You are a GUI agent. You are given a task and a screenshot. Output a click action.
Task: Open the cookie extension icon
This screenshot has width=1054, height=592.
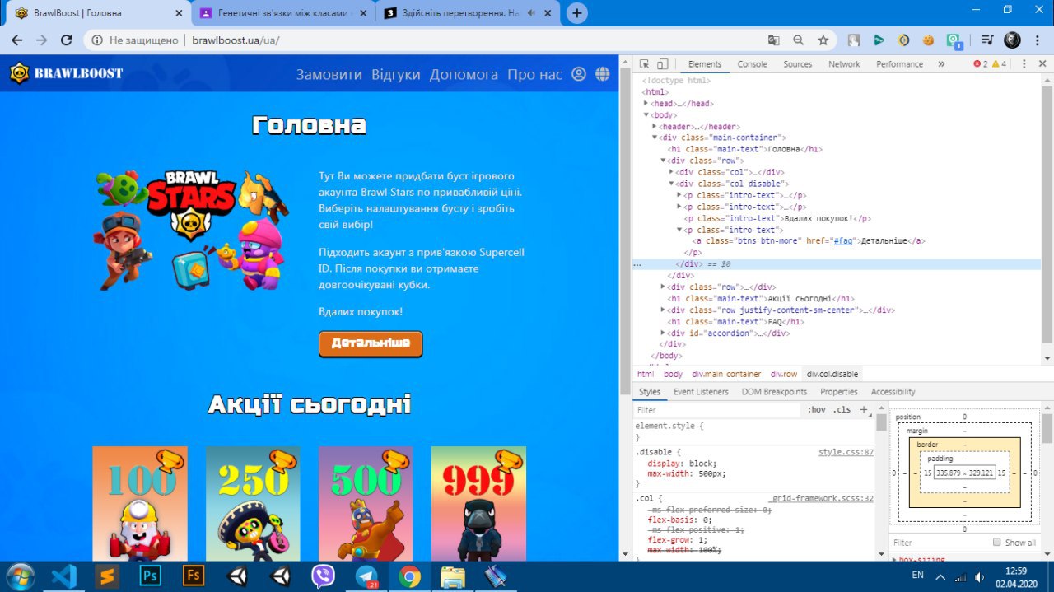coord(928,40)
